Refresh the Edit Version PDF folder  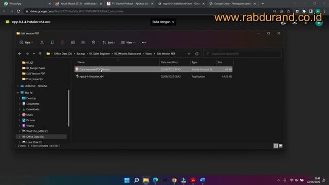(197, 53)
